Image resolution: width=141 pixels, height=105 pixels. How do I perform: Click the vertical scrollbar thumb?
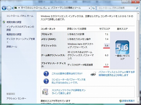tap(138, 59)
